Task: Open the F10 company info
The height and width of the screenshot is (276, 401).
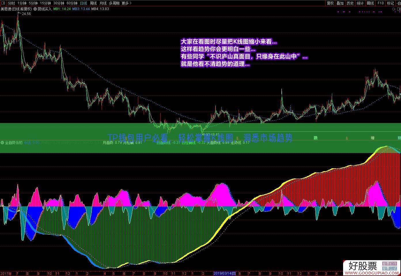Action: (x=381, y=3)
